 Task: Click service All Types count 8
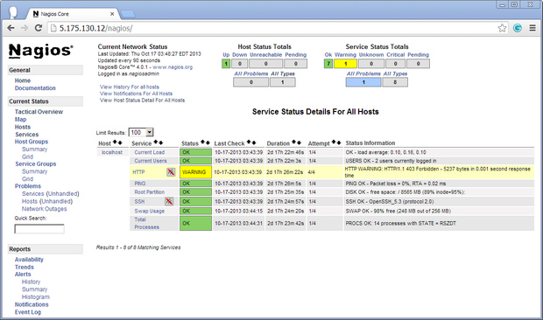coord(395,82)
